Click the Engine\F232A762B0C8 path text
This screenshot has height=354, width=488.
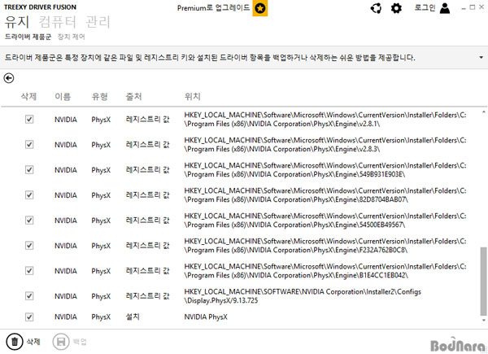coord(325,245)
